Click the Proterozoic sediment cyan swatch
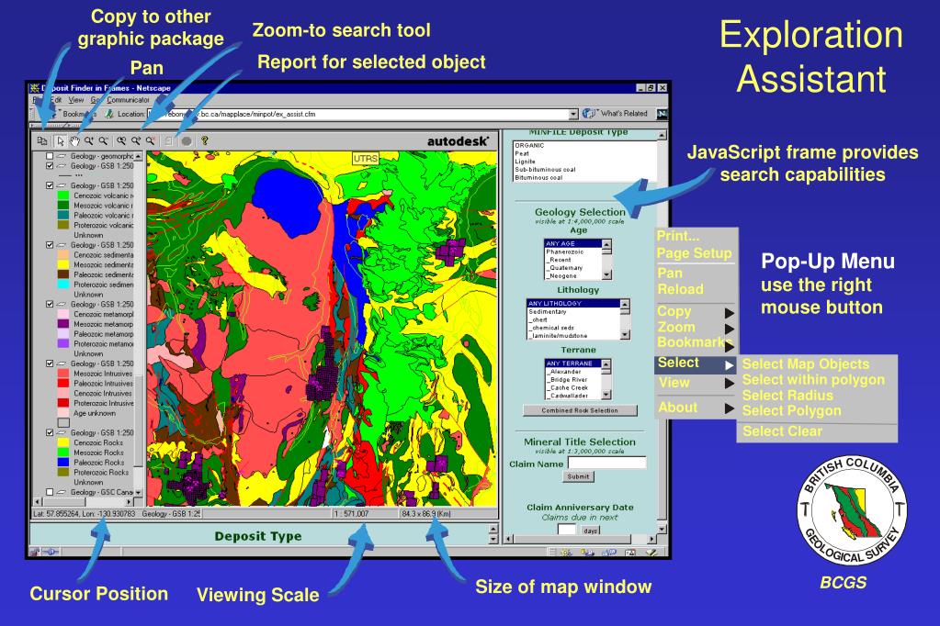The image size is (940, 626). point(63,285)
